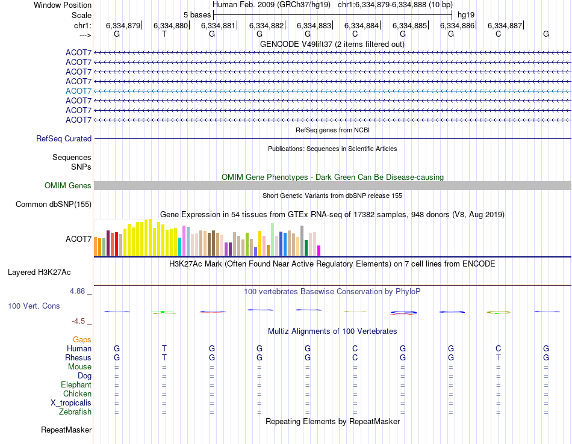Click the 100 Vert. Cons label
The width and height of the screenshot is (572, 444).
[x=34, y=306]
